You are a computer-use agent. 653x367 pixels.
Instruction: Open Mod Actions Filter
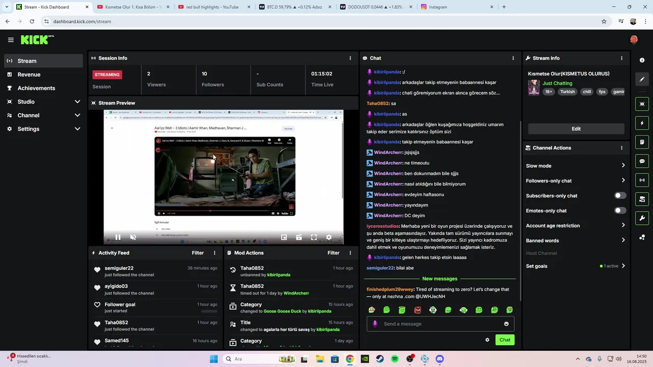click(333, 253)
